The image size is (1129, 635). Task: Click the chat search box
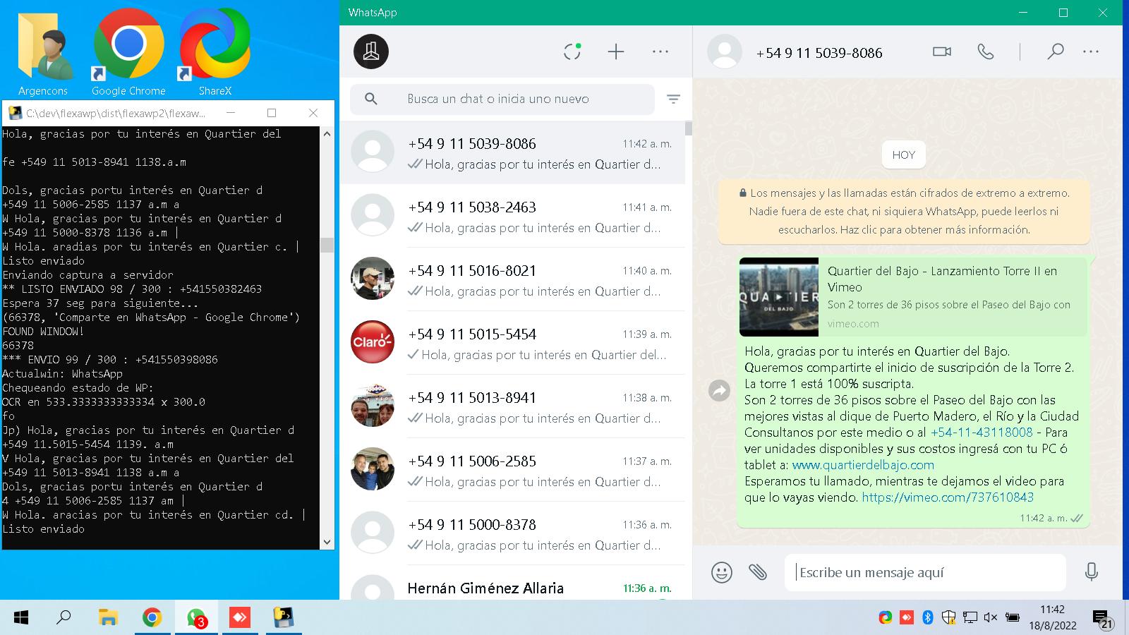pos(502,99)
